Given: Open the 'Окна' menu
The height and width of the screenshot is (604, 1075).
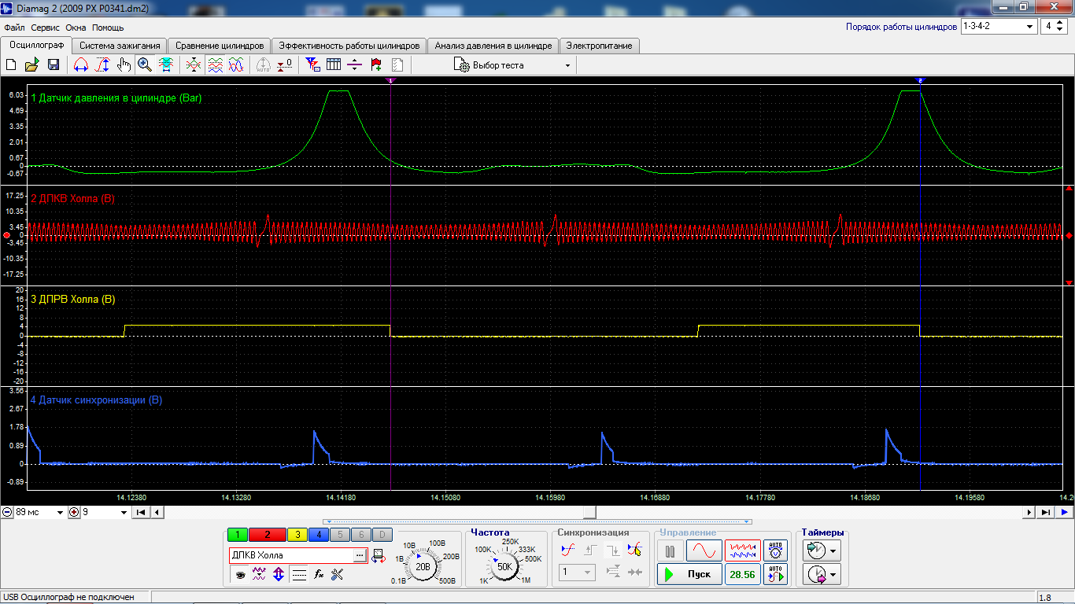Looking at the screenshot, I should (x=76, y=28).
